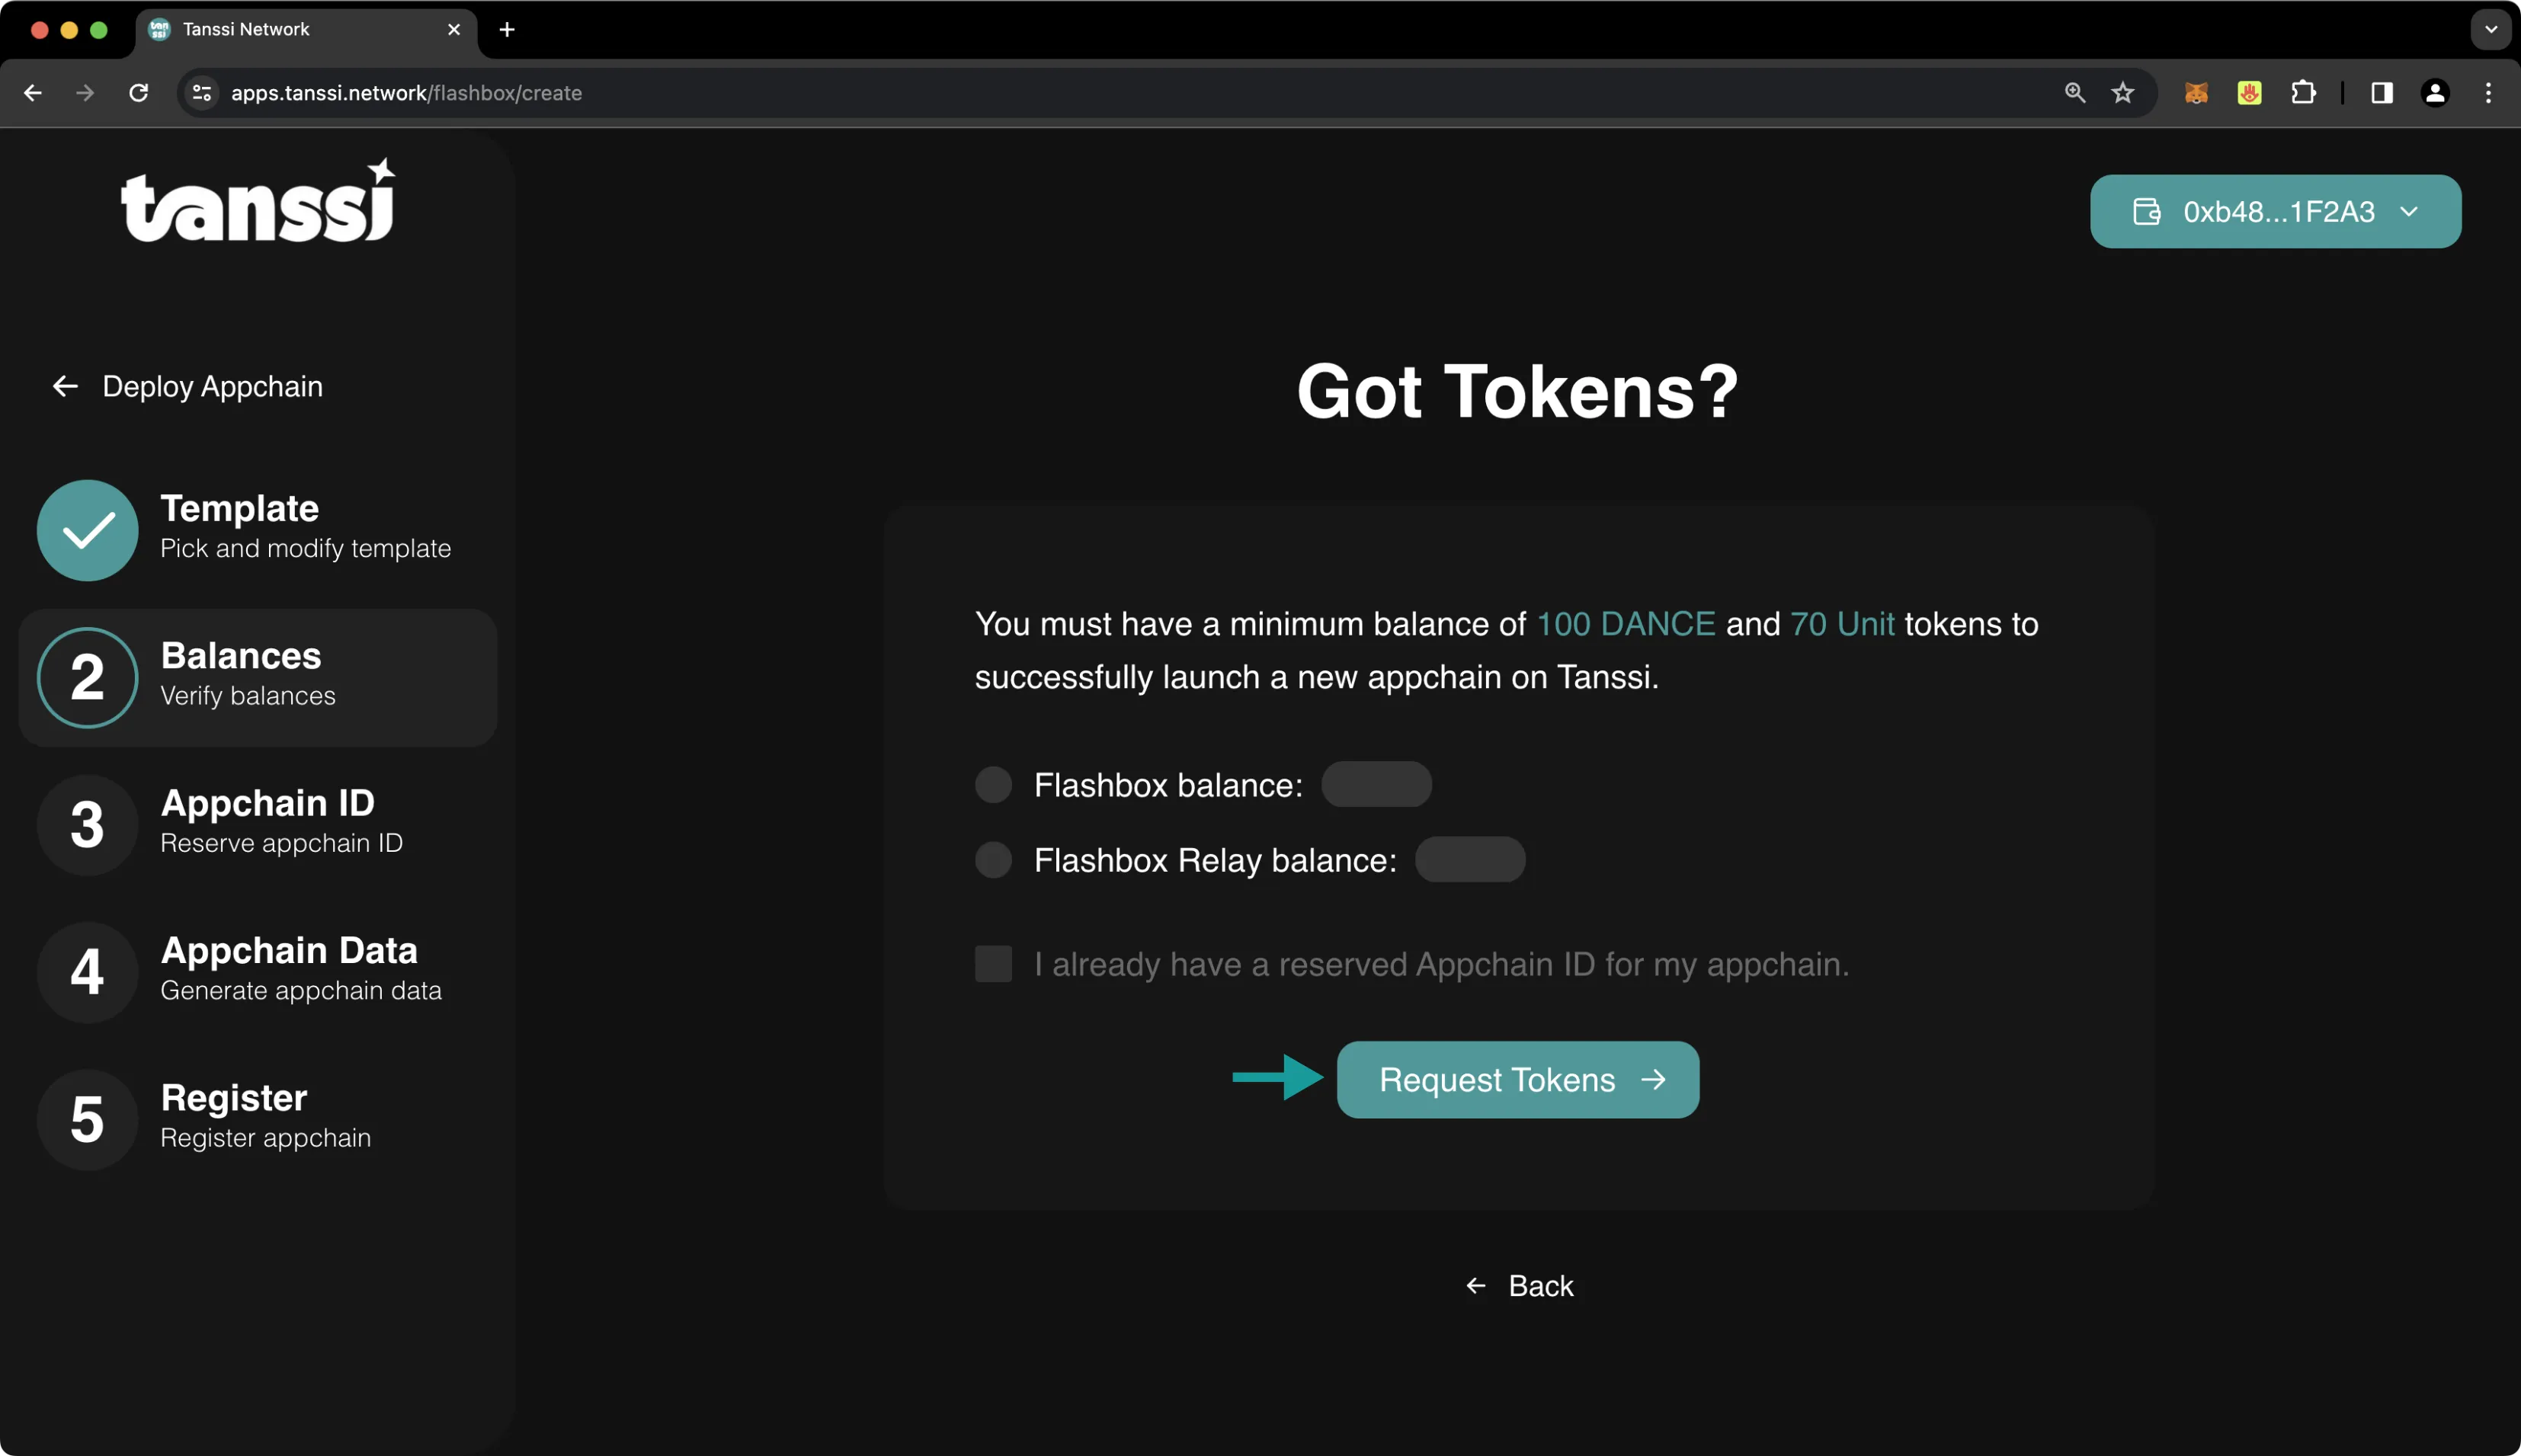Click the back arrow on Deploy Appchain
This screenshot has width=2521, height=1456.
coord(66,385)
